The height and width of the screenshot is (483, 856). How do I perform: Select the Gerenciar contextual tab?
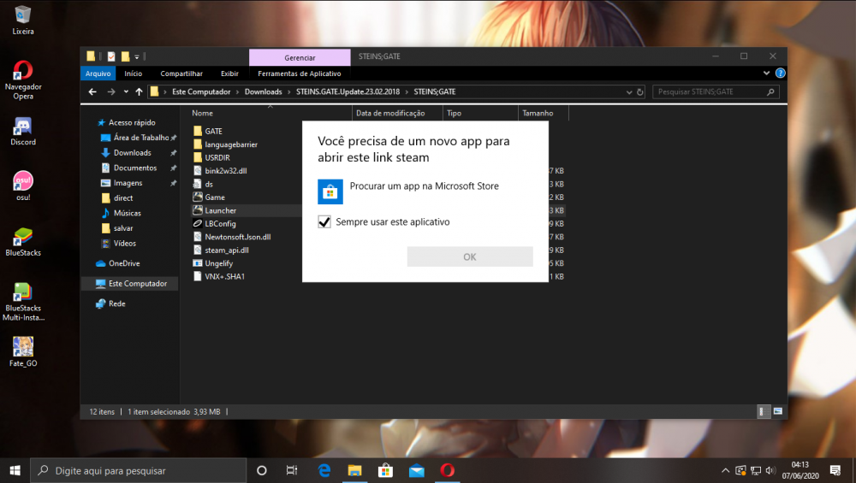pos(300,57)
